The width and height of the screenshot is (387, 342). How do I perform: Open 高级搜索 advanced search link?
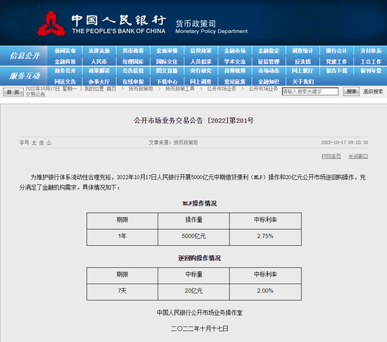[x=373, y=92]
